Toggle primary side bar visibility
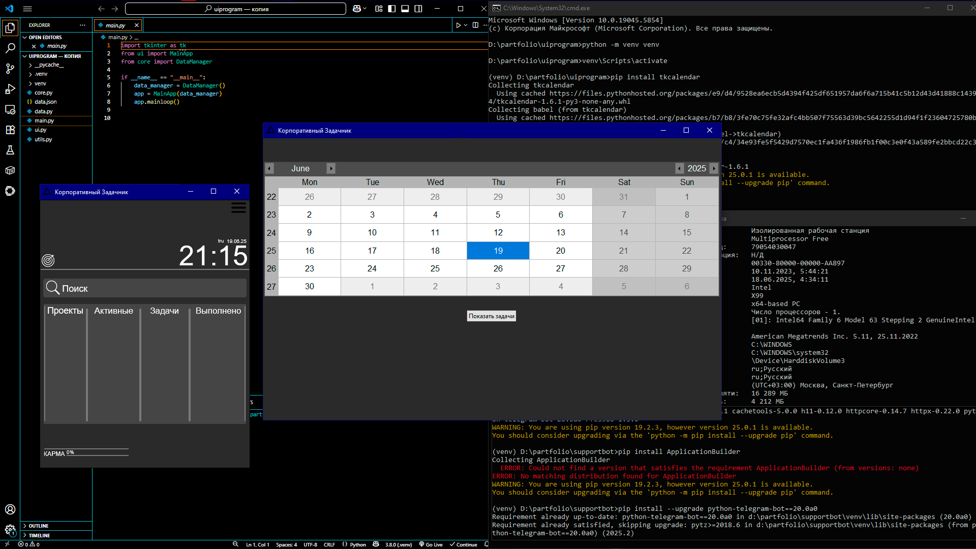Viewport: 976px width, 549px height. click(x=392, y=9)
